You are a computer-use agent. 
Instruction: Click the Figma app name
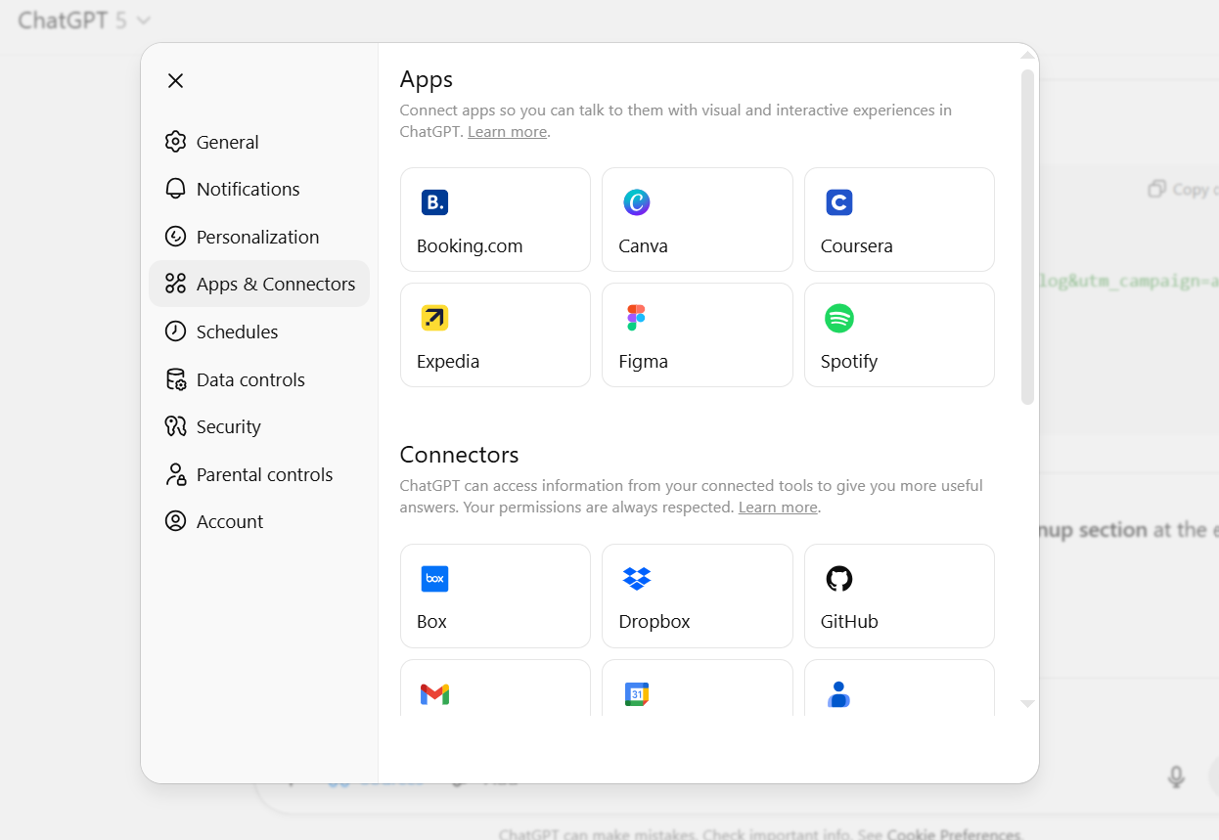(643, 362)
